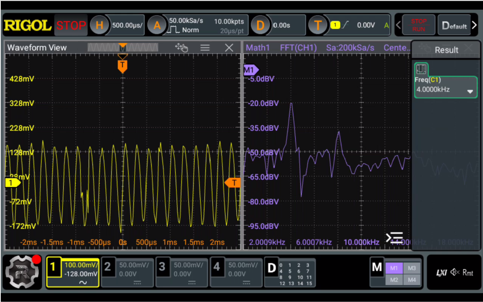Click the waveform memory position overview bar

123,47
